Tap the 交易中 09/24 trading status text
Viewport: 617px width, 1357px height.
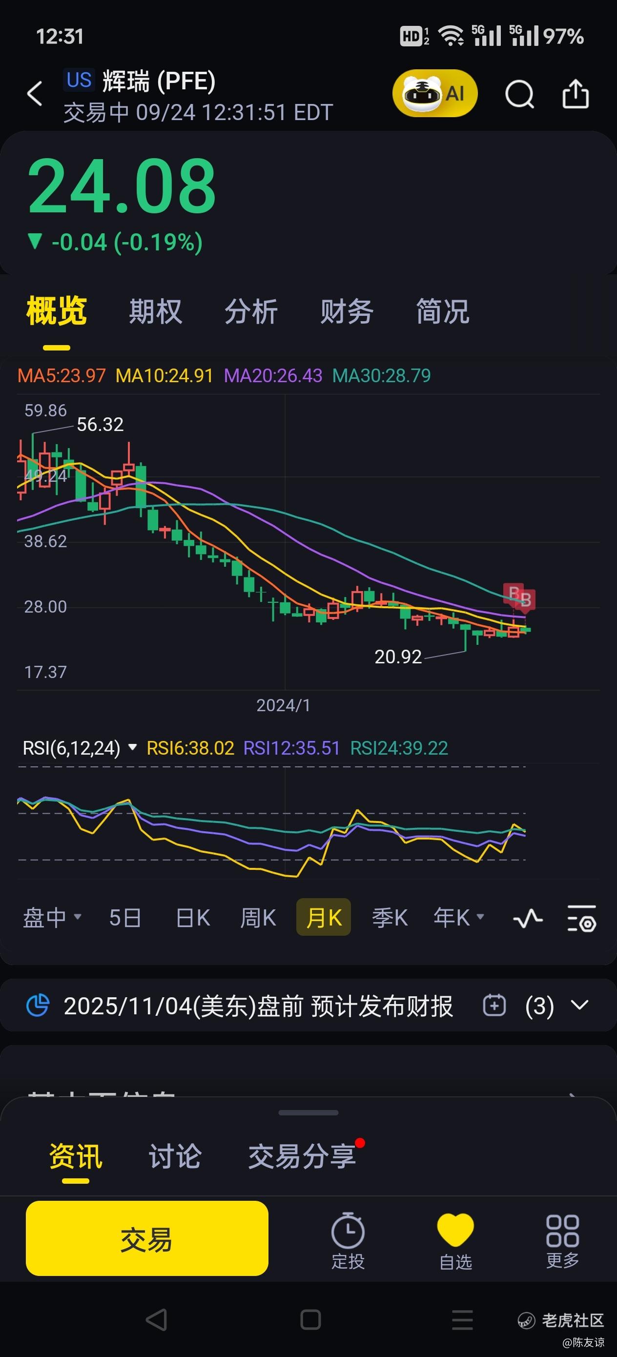click(198, 113)
